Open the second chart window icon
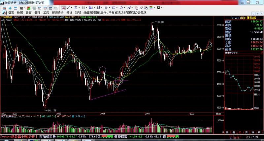264x141 pixels. pos(45,8)
